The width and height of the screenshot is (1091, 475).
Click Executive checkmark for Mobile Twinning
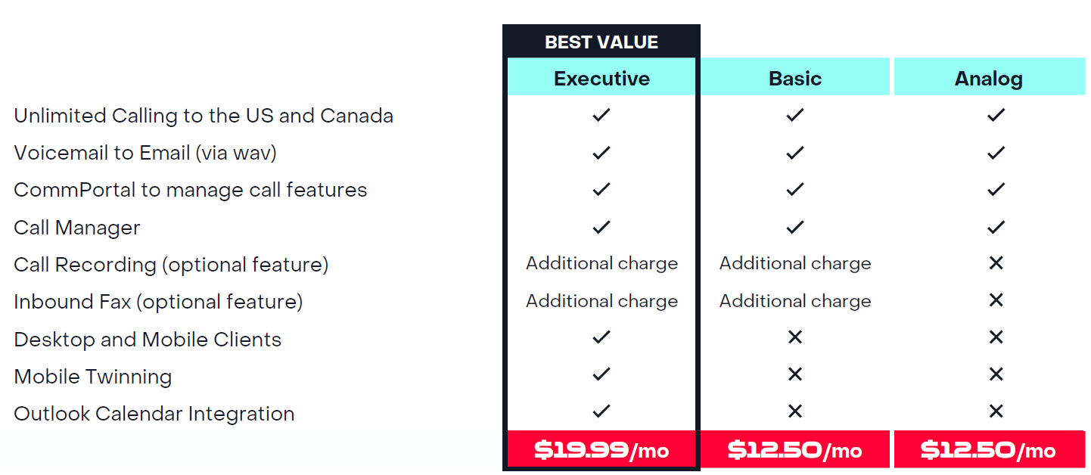point(601,374)
